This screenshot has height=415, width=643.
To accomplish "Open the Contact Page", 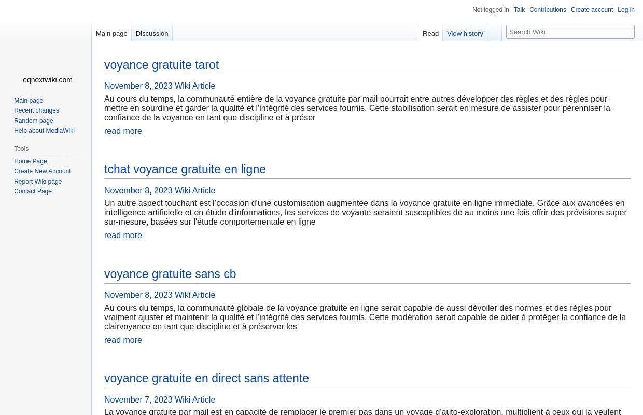I will [x=33, y=191].
